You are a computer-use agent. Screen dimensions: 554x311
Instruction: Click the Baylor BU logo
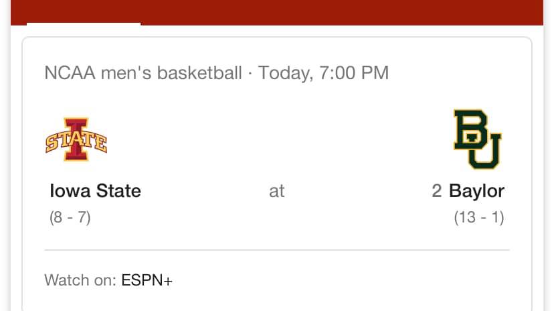pos(477,139)
